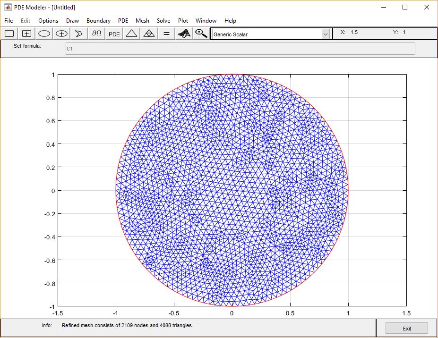Open plot selection with 3D surface icon

(184, 34)
